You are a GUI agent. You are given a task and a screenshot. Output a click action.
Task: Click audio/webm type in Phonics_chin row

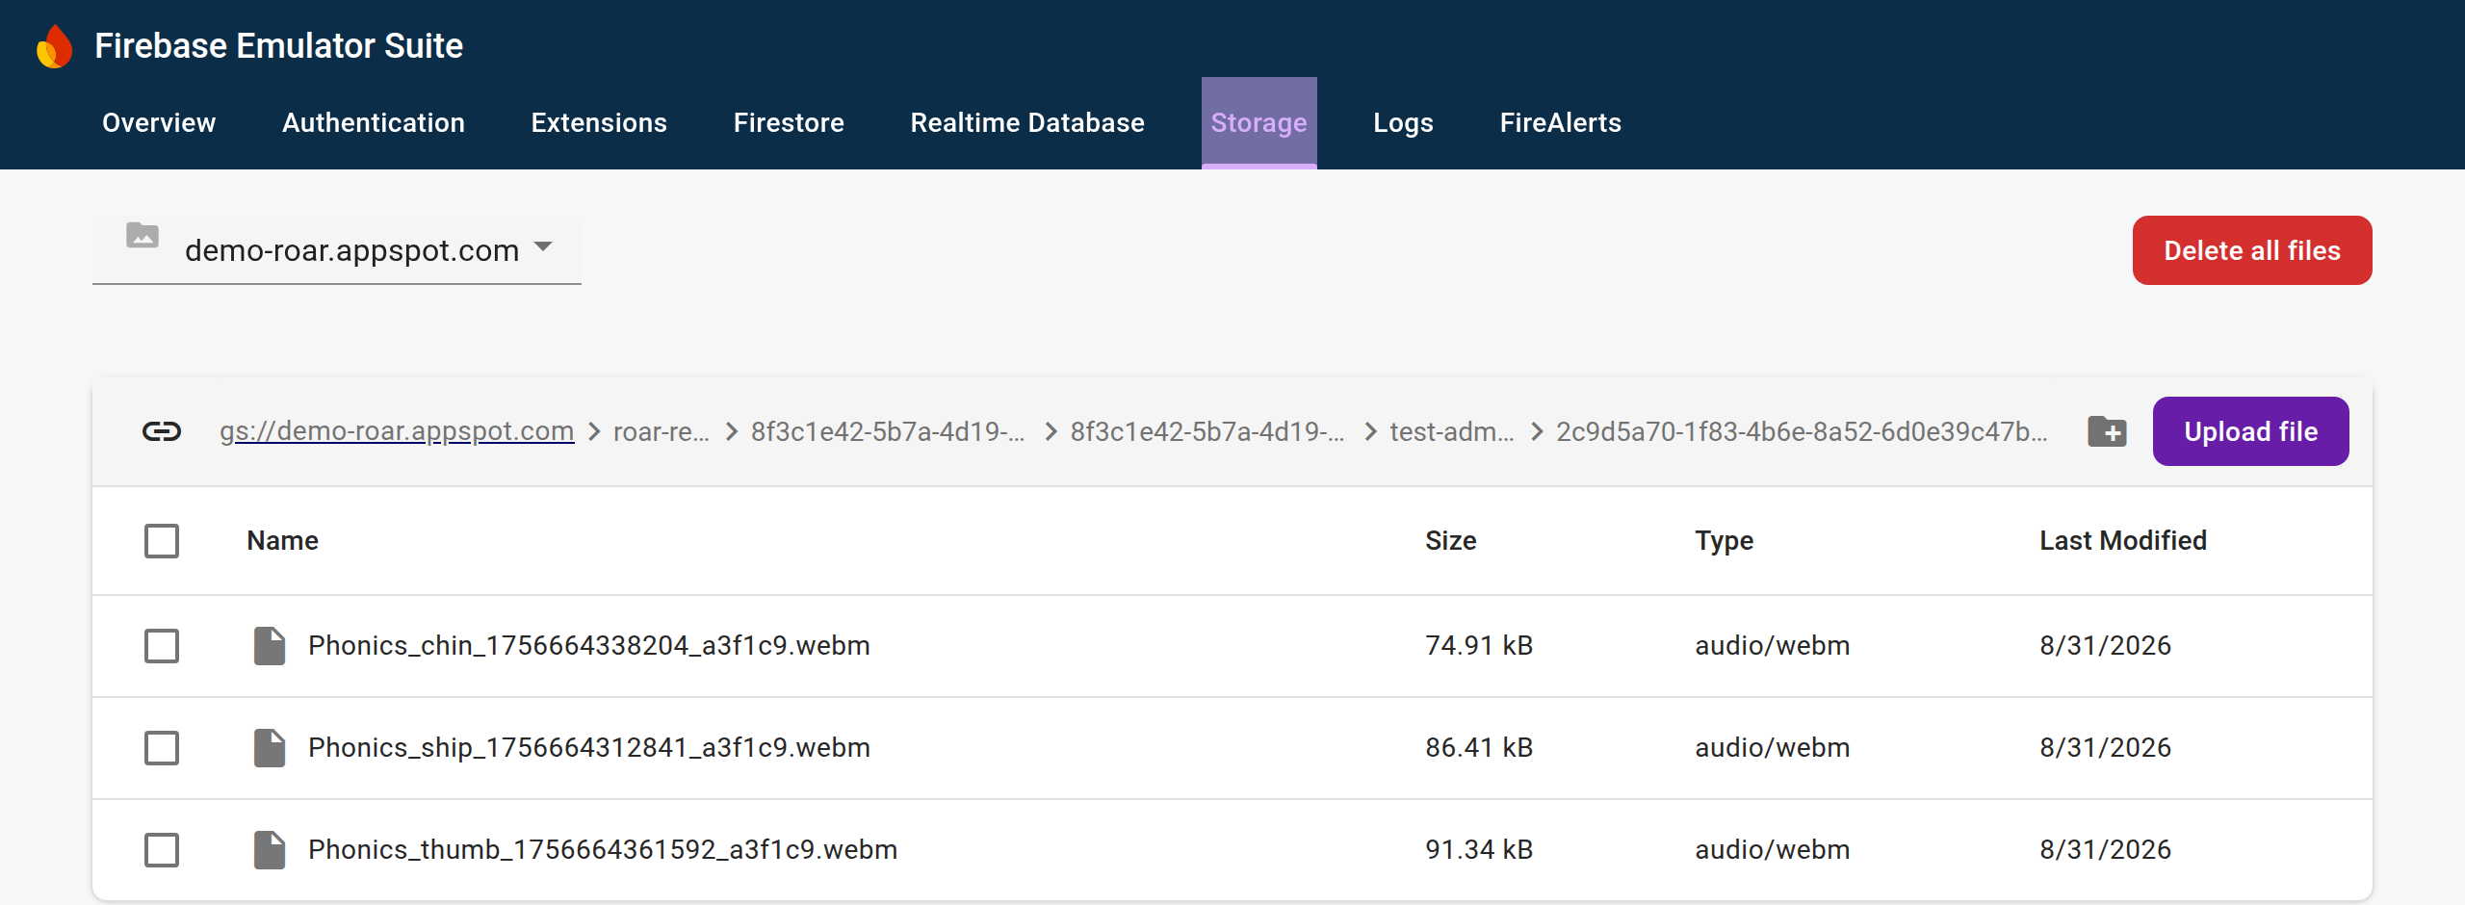click(x=1773, y=646)
